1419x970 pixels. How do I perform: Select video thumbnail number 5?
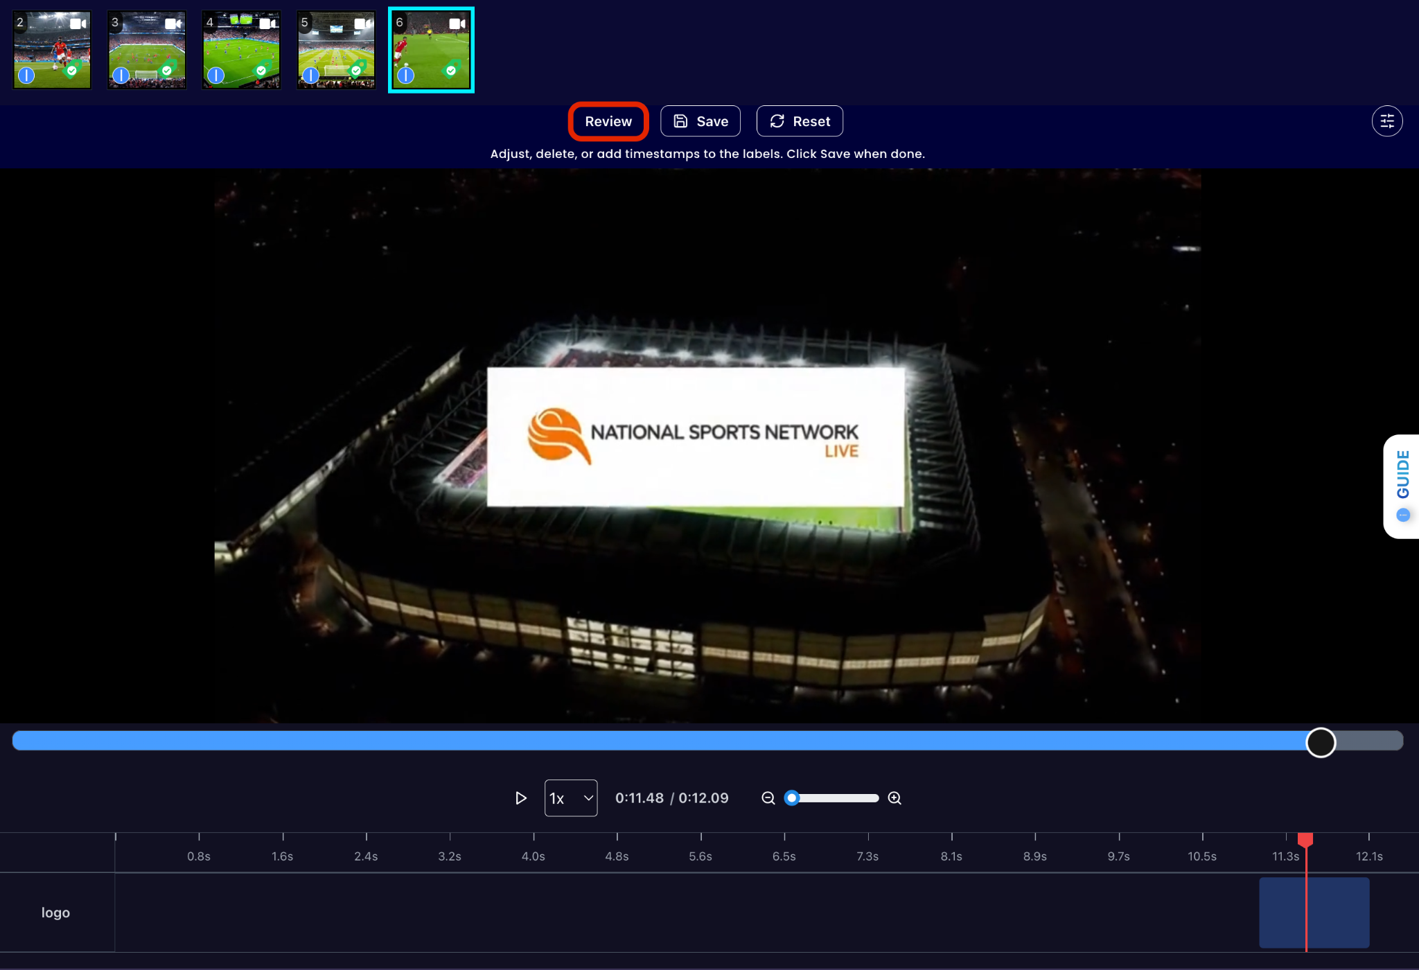336,50
